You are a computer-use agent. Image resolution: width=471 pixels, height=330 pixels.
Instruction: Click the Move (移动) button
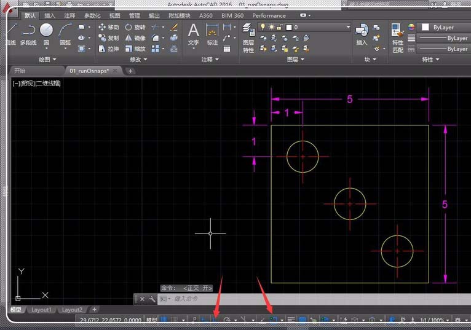[x=109, y=28]
